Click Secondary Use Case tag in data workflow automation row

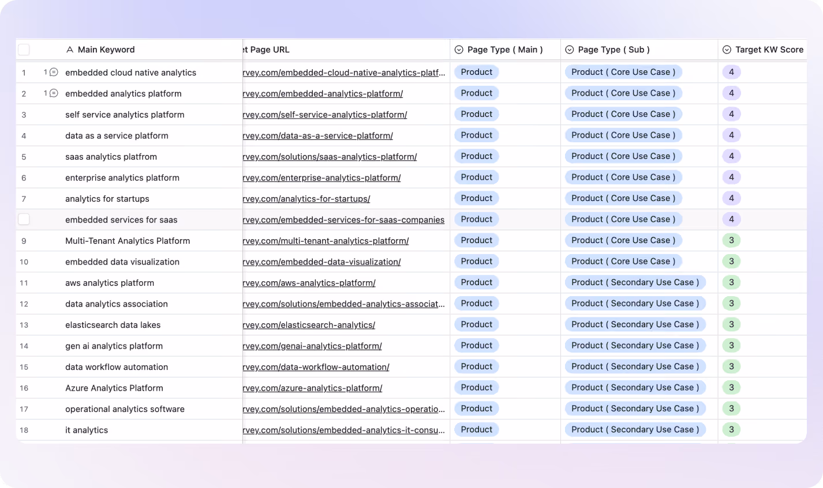[635, 366]
